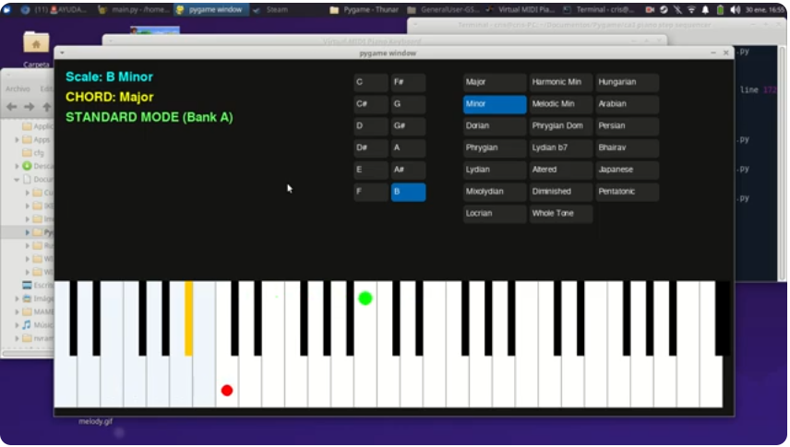Collapse Documents tree node in file manager
Image resolution: width=790 pixels, height=447 pixels.
17,179
